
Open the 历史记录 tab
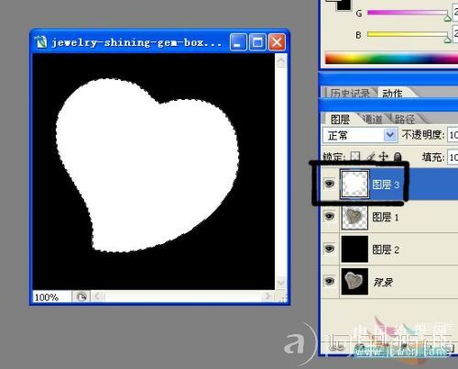[350, 93]
